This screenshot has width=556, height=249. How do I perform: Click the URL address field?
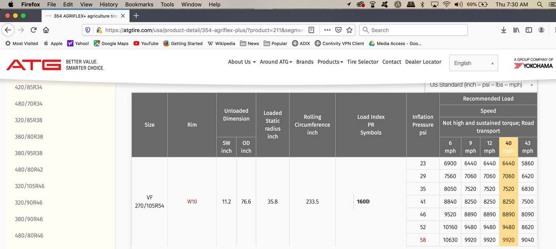pyautogui.click(x=205, y=30)
